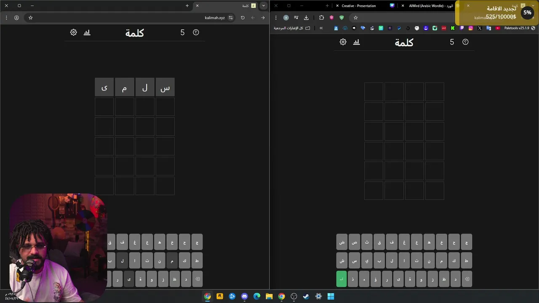Open statistics bar chart in right window
This screenshot has height=303, width=539.
click(357, 42)
